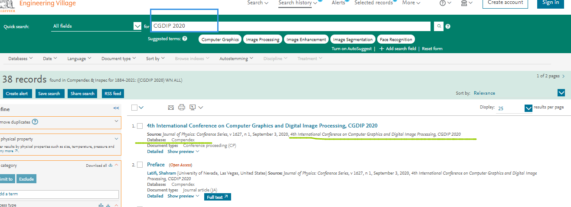
Task: Check the box for record 1
Action: [140, 126]
